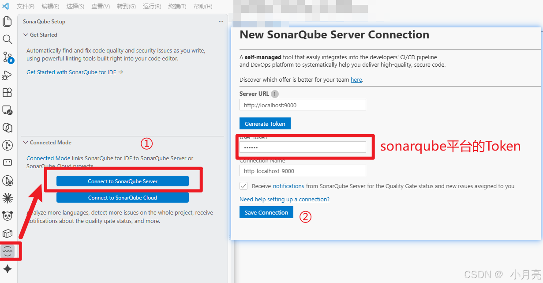Open Source Control with the 6 badge
The width and height of the screenshot is (543, 283).
tap(7, 57)
